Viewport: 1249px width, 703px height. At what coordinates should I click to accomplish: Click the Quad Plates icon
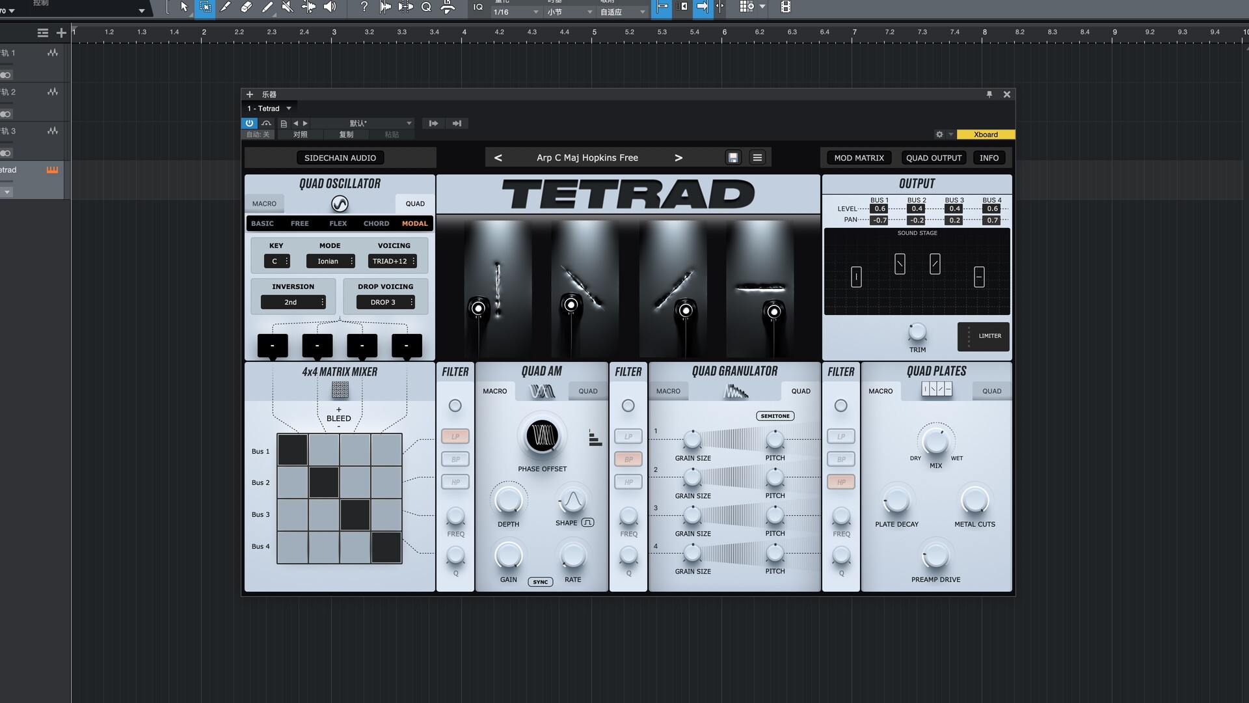(x=937, y=389)
